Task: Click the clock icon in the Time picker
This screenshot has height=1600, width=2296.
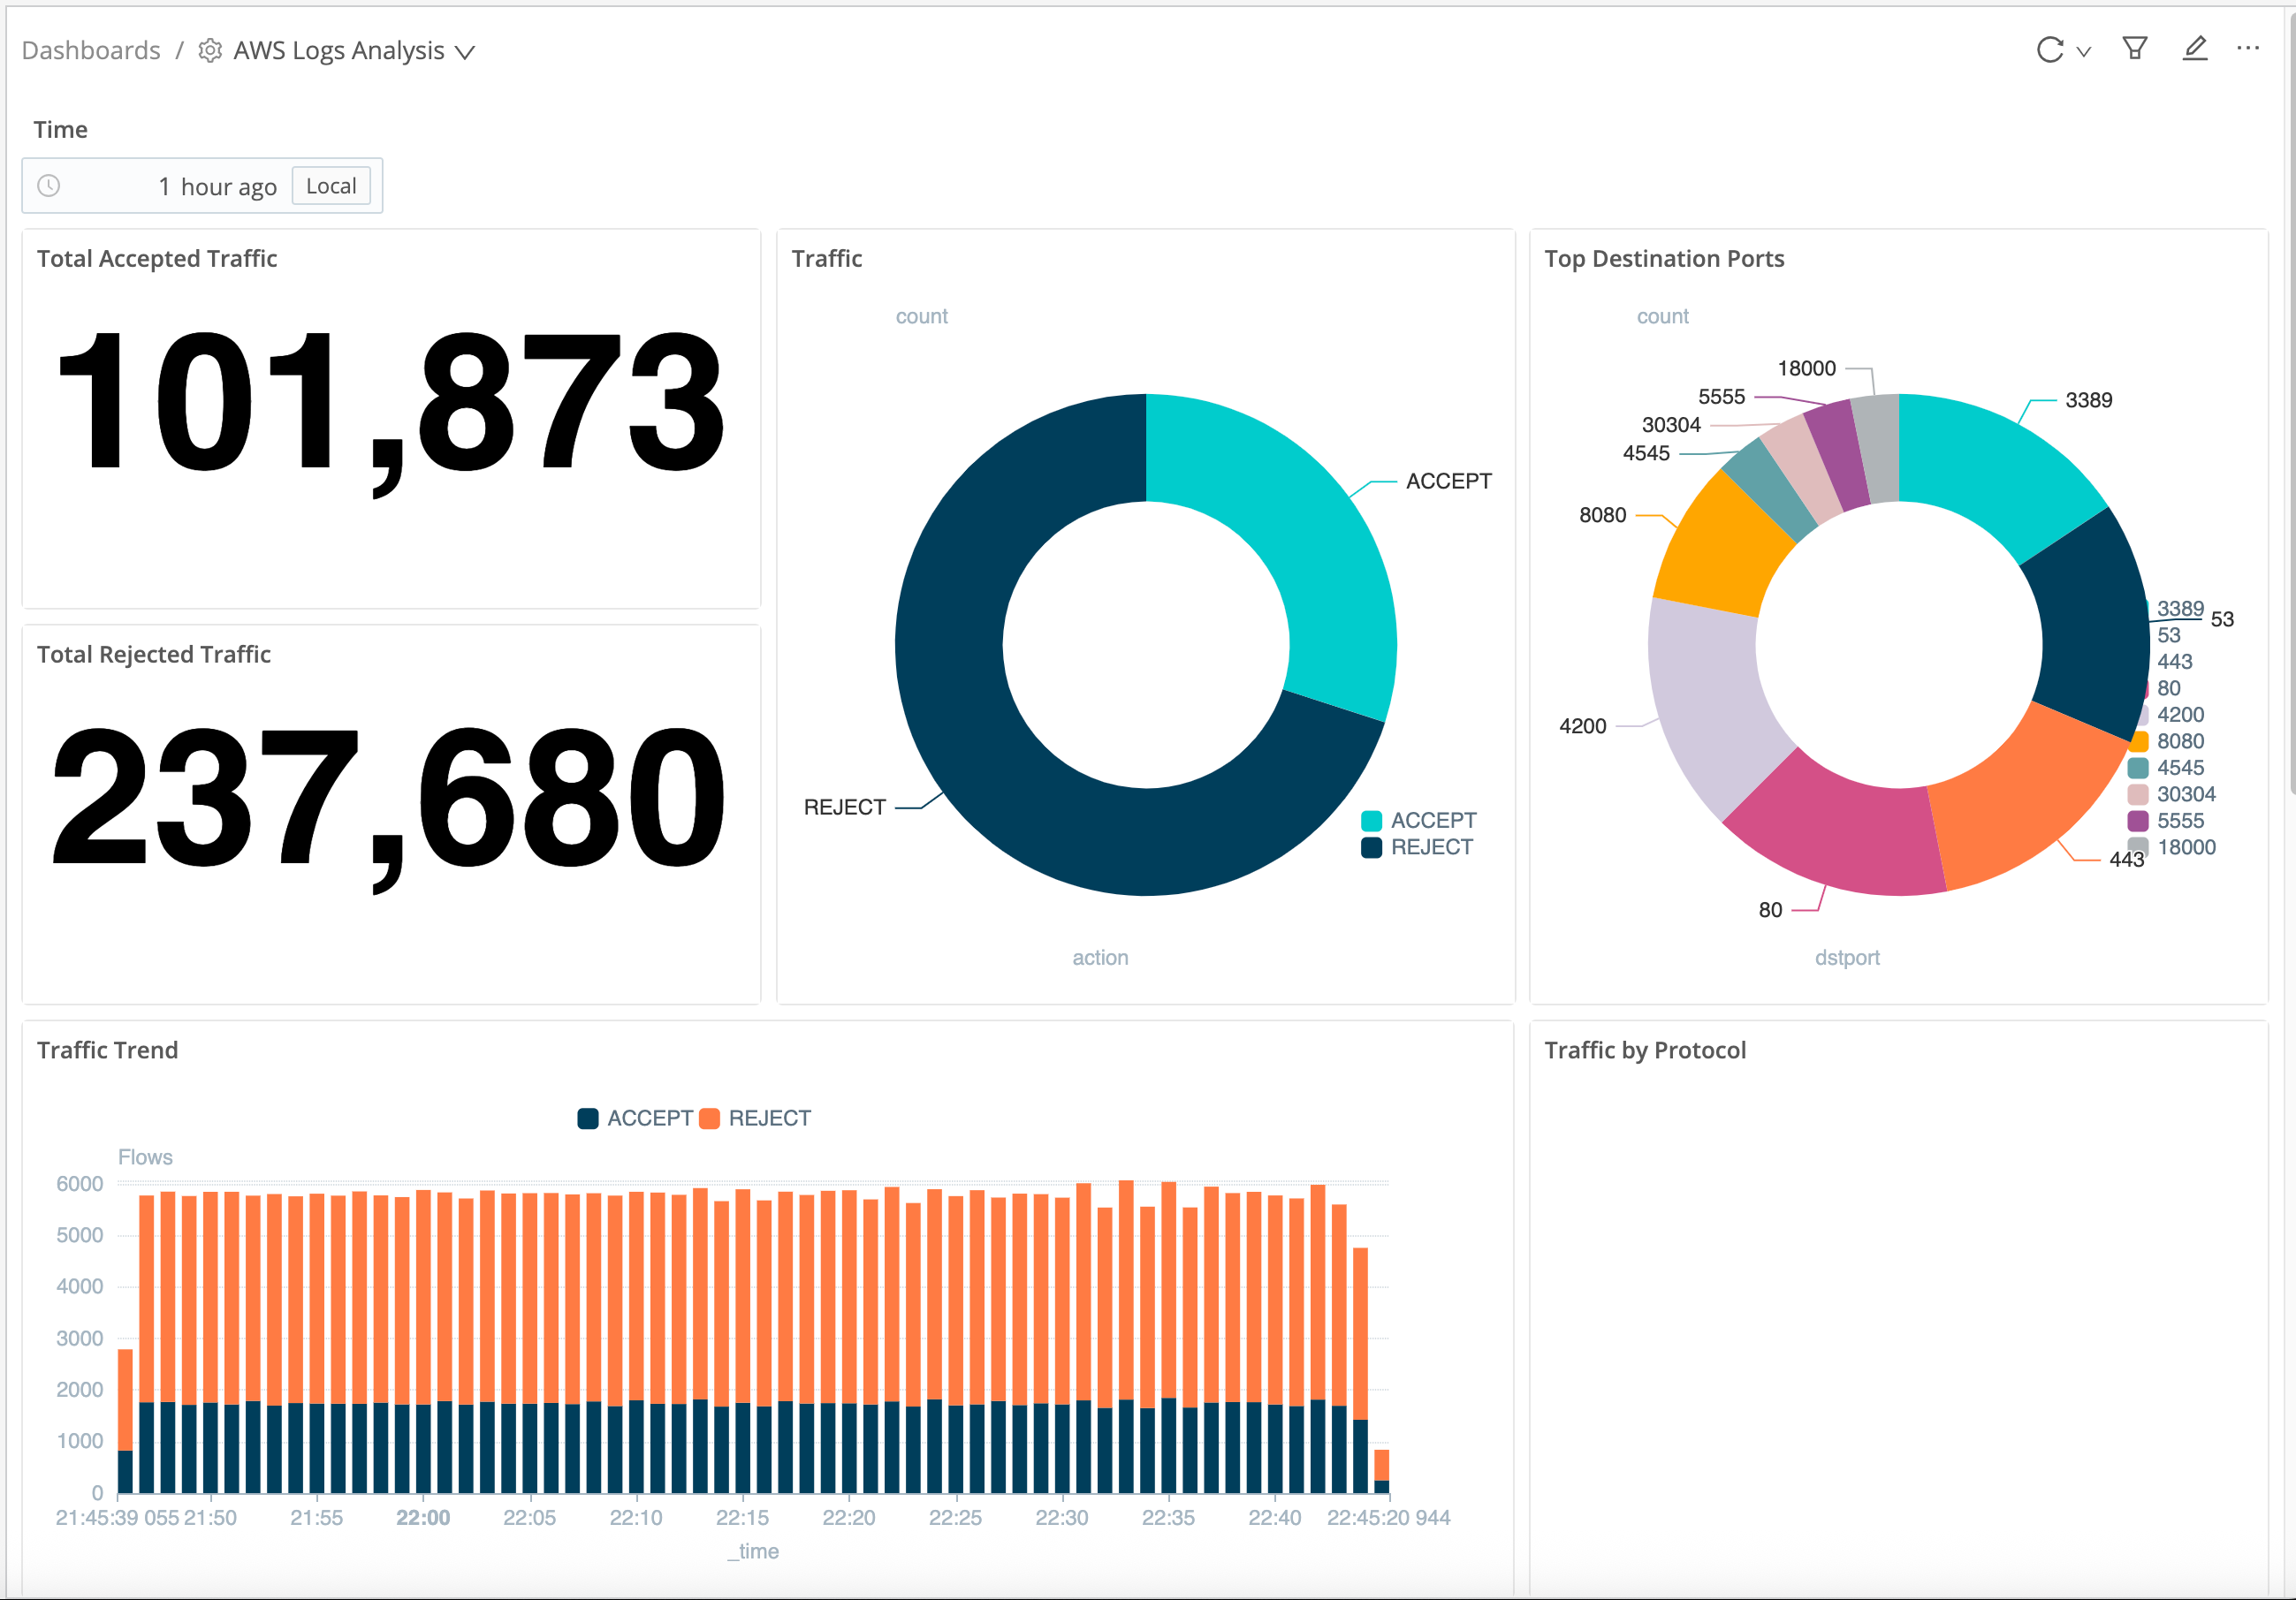Action: pyautogui.click(x=48, y=185)
